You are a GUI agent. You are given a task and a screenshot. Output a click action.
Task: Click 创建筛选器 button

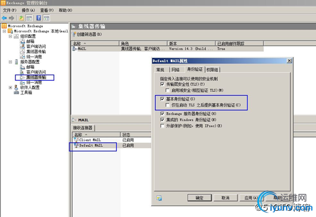(87, 34)
